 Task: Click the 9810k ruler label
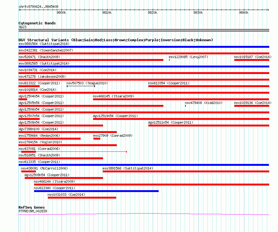tap(107, 12)
